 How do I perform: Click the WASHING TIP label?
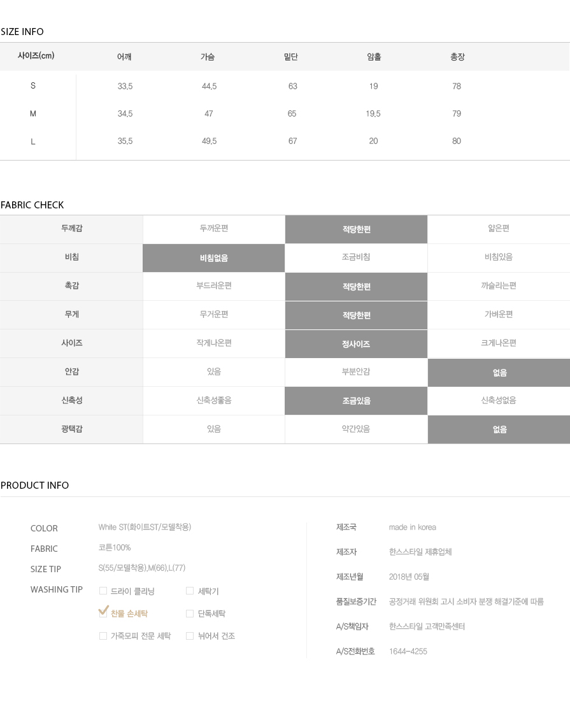57,589
